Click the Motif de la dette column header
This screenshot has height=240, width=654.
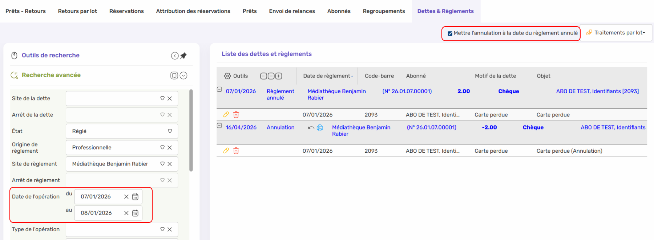[x=495, y=76]
